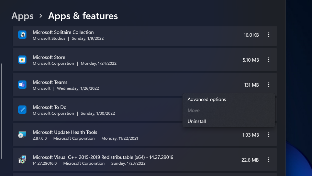Choose Advanced options in the context menu
This screenshot has height=176, width=312.
pos(207,99)
